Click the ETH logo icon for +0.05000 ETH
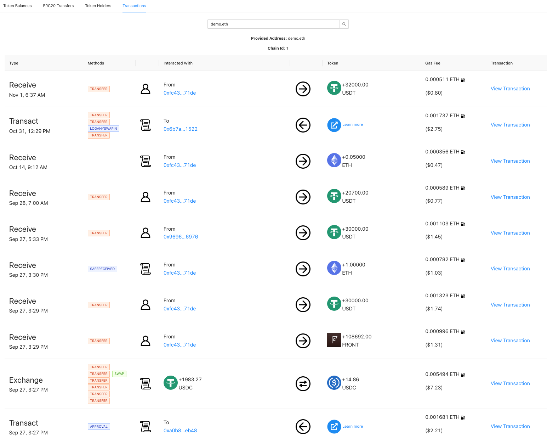547x444 pixels. (x=334, y=161)
